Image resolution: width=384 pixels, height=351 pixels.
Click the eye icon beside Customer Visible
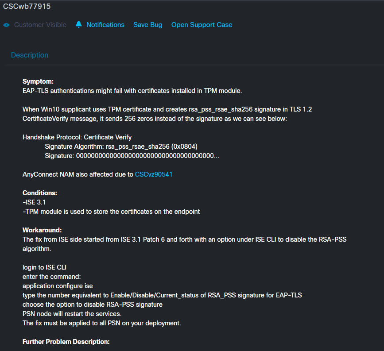click(6, 25)
